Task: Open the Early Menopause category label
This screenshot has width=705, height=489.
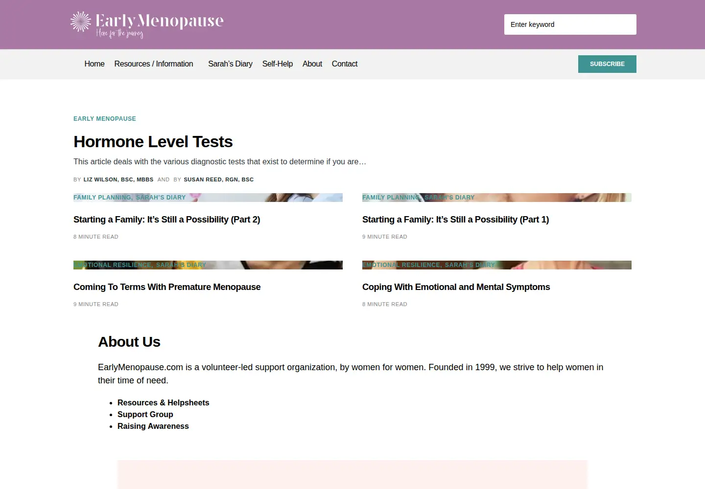Action: tap(105, 119)
